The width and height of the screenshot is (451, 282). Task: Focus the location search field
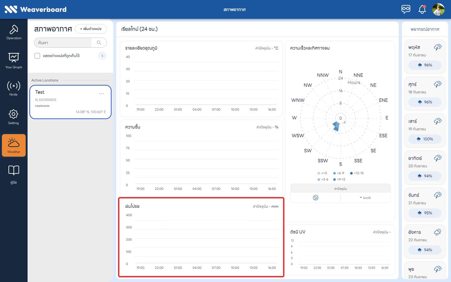(63, 43)
